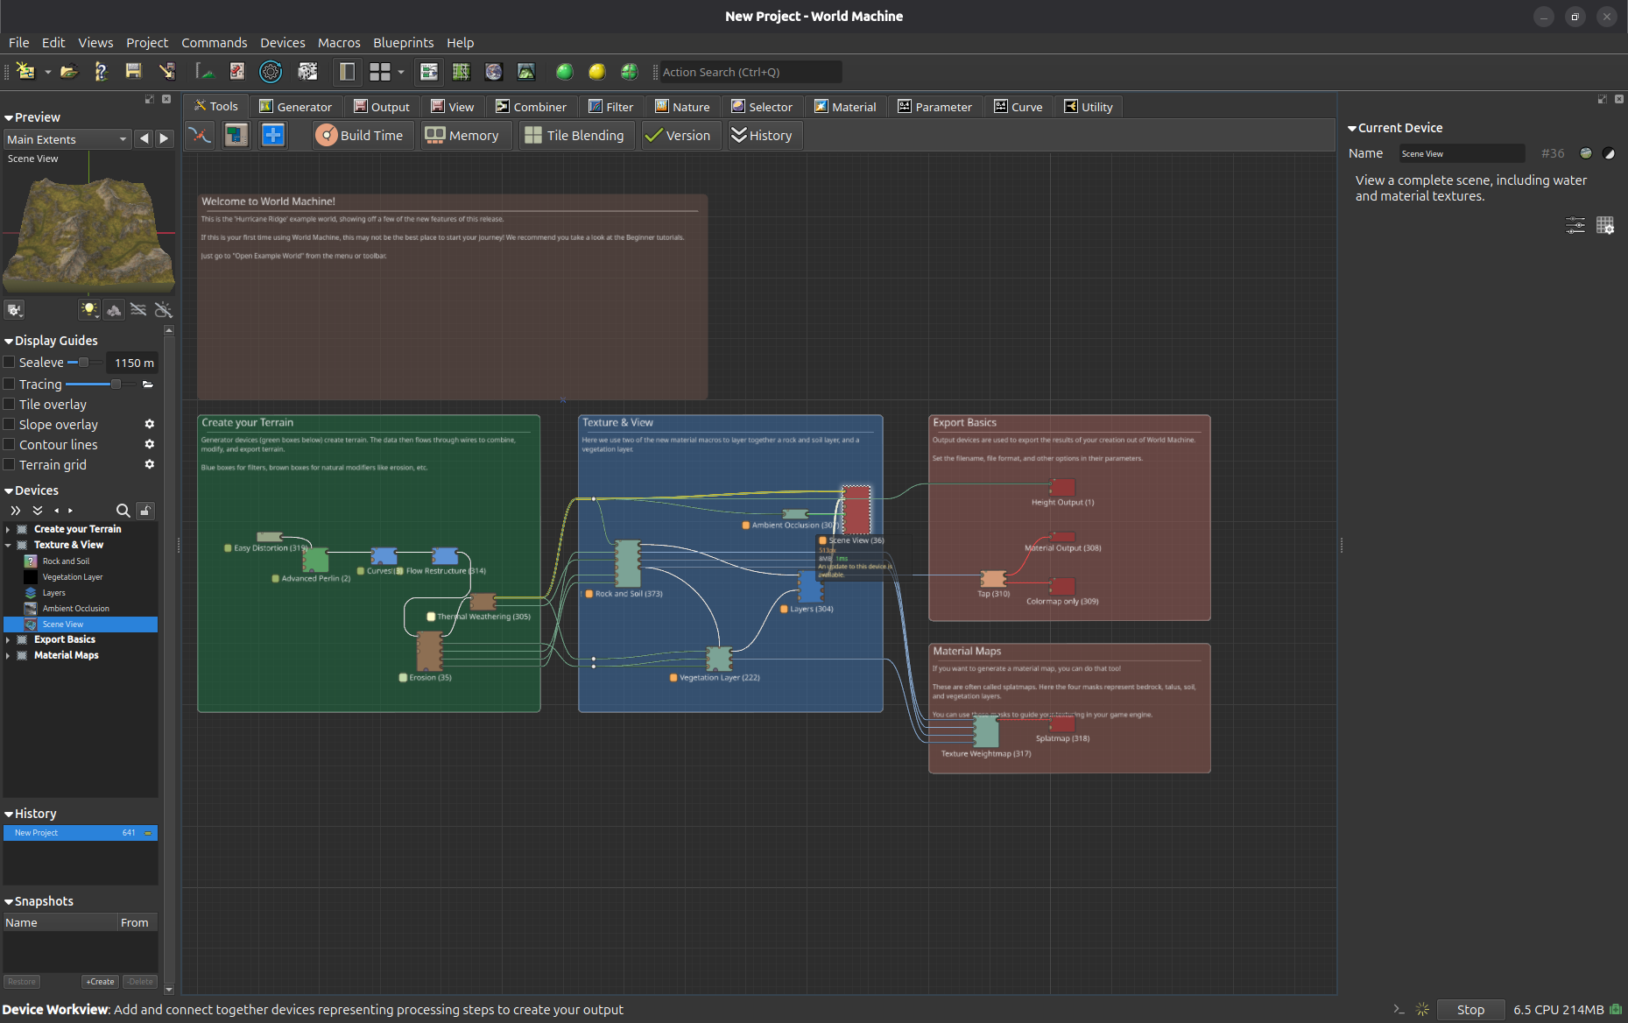The width and height of the screenshot is (1628, 1023).
Task: Click the blue plus icon in Tools bar
Action: click(273, 136)
